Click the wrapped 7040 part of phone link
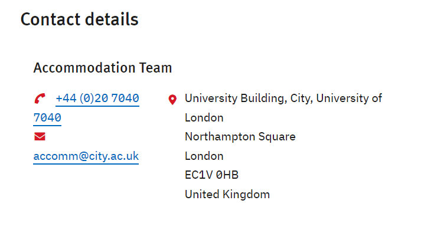Image resolution: width=421 pixels, height=233 pixels. tap(47, 118)
